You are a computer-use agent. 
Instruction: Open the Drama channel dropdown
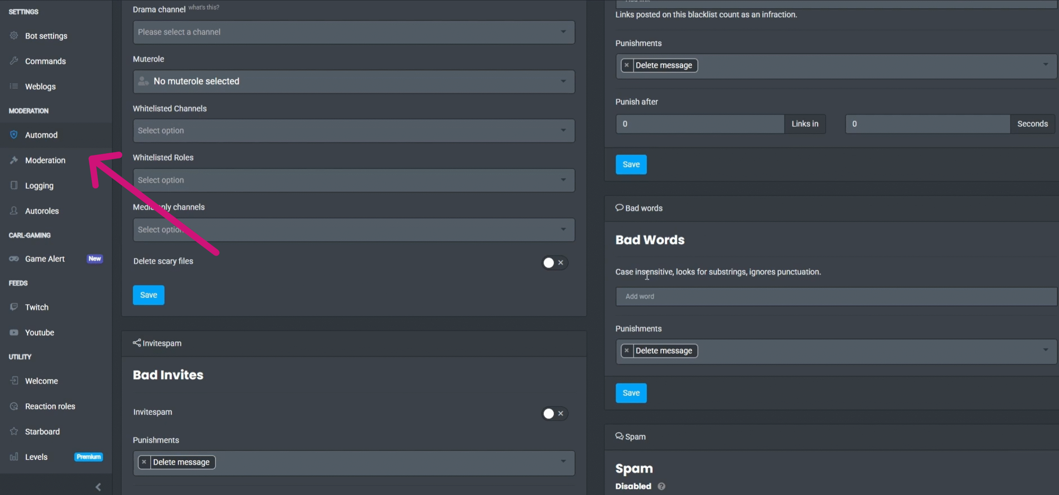tap(354, 32)
